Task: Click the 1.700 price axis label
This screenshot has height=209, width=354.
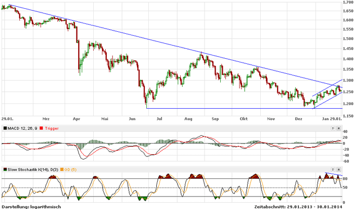Action: (x=348, y=3)
